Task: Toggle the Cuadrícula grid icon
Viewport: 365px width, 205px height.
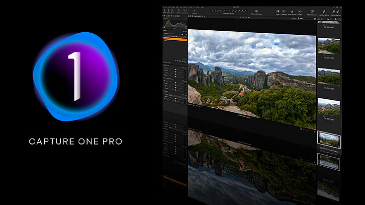Action: click(284, 11)
